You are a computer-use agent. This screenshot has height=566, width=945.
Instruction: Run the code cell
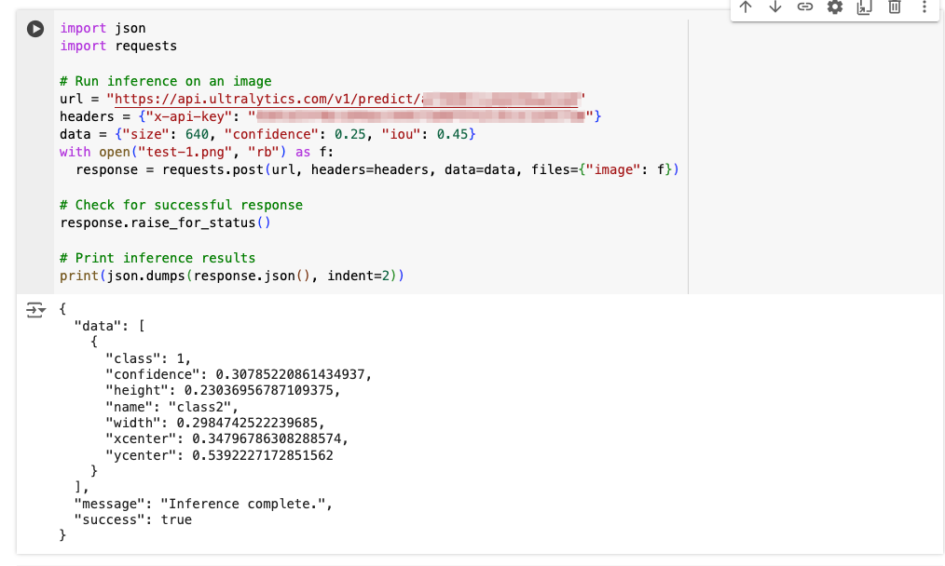click(34, 29)
